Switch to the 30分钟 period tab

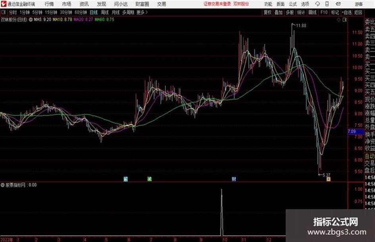coord(66,12)
